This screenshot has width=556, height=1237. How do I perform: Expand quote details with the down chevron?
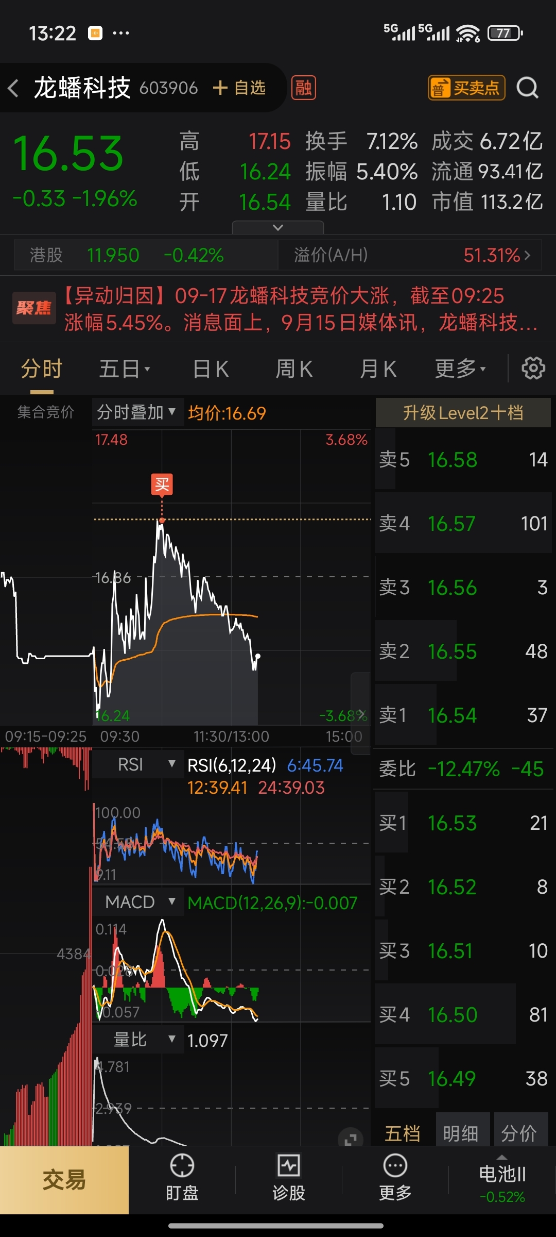click(278, 227)
